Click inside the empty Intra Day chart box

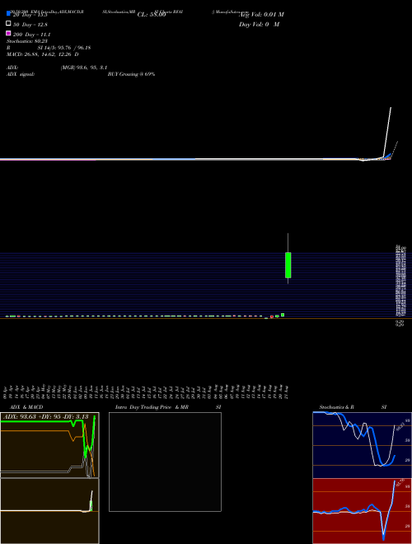click(165, 462)
